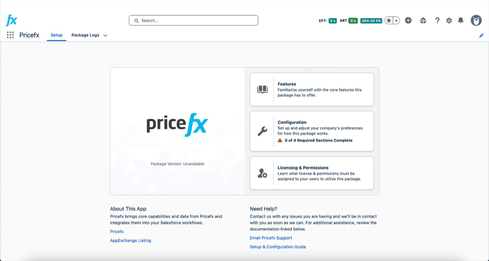489x261 pixels.
Task: Open the notifications bell icon
Action: coord(461,21)
